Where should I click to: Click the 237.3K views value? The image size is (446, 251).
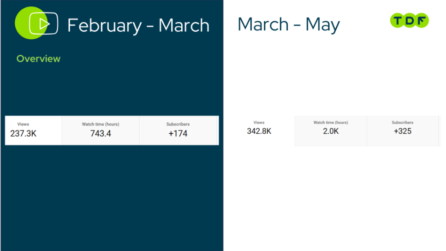[x=24, y=133]
